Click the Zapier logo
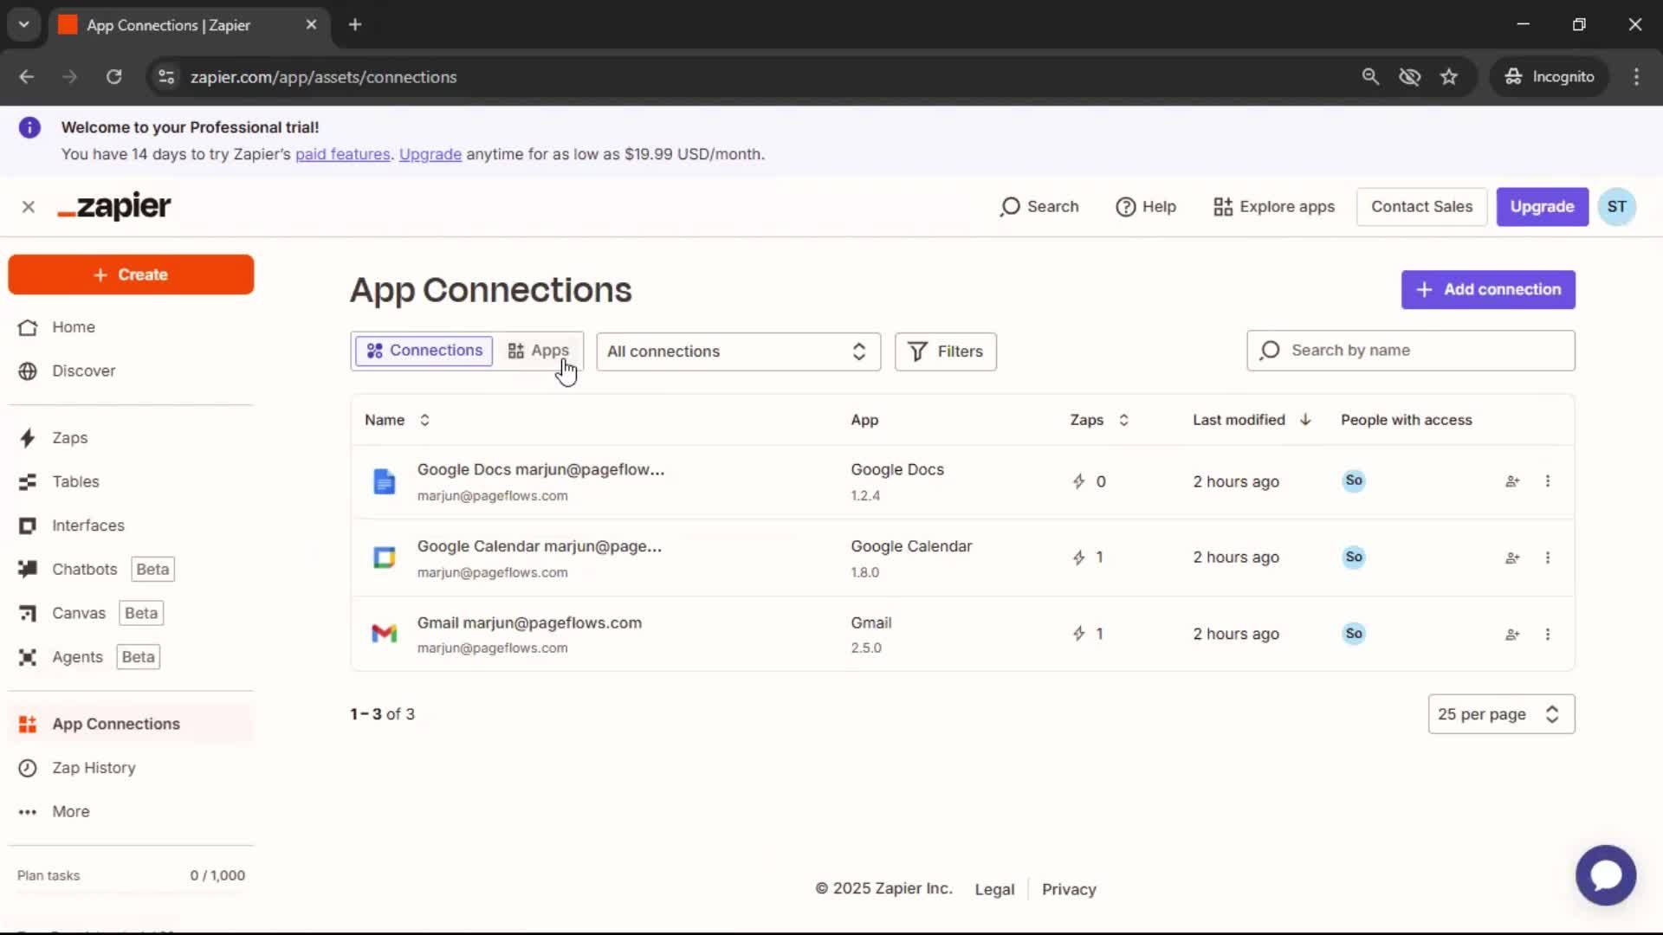The image size is (1663, 935). pos(114,206)
